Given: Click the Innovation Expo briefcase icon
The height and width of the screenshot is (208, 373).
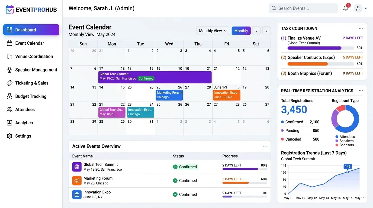Looking at the screenshot, I should (x=77, y=194).
